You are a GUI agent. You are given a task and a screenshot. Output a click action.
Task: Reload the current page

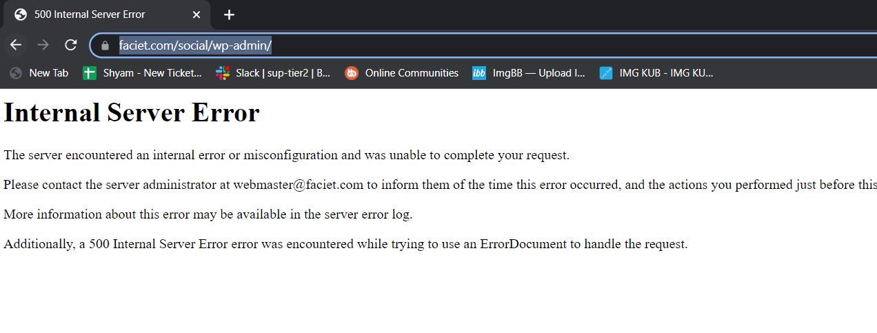pyautogui.click(x=70, y=45)
